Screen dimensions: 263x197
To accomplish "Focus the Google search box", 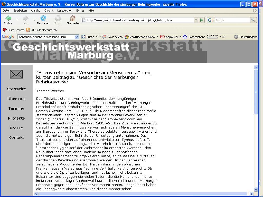I will [232, 20].
